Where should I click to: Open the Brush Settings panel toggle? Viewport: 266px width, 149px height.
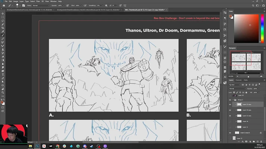pos(24,6)
